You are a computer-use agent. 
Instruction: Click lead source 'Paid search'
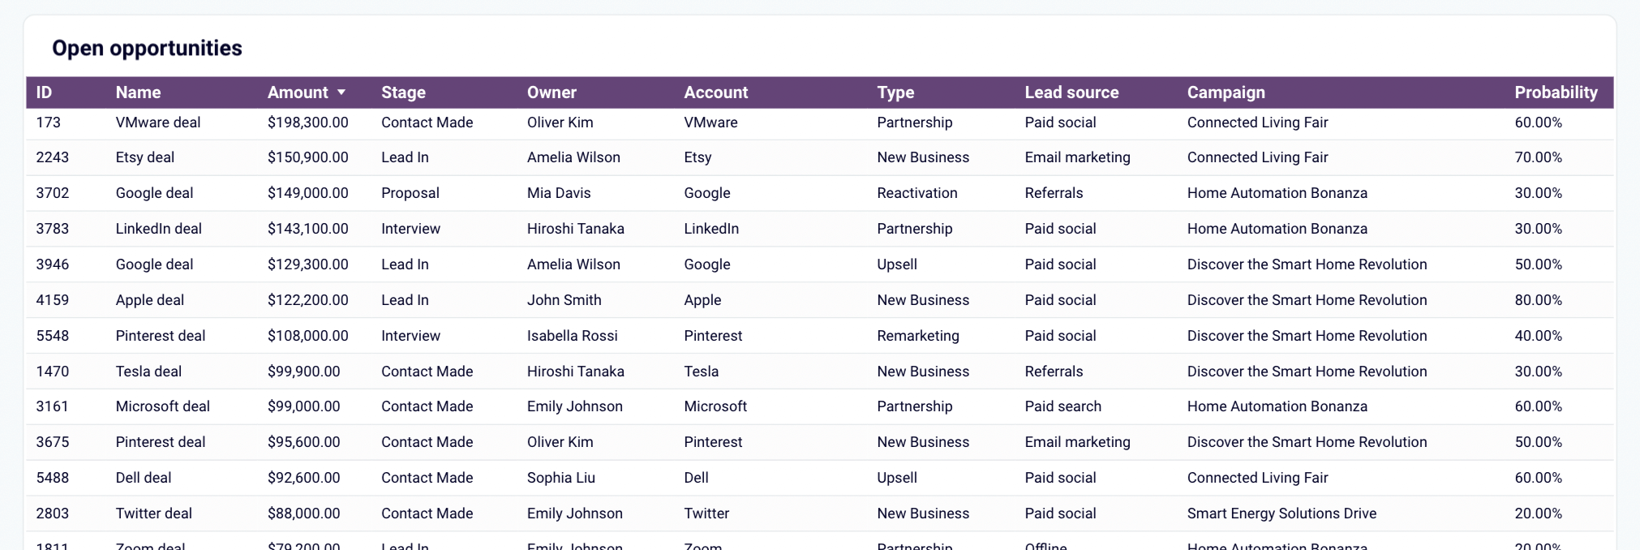[1063, 406]
